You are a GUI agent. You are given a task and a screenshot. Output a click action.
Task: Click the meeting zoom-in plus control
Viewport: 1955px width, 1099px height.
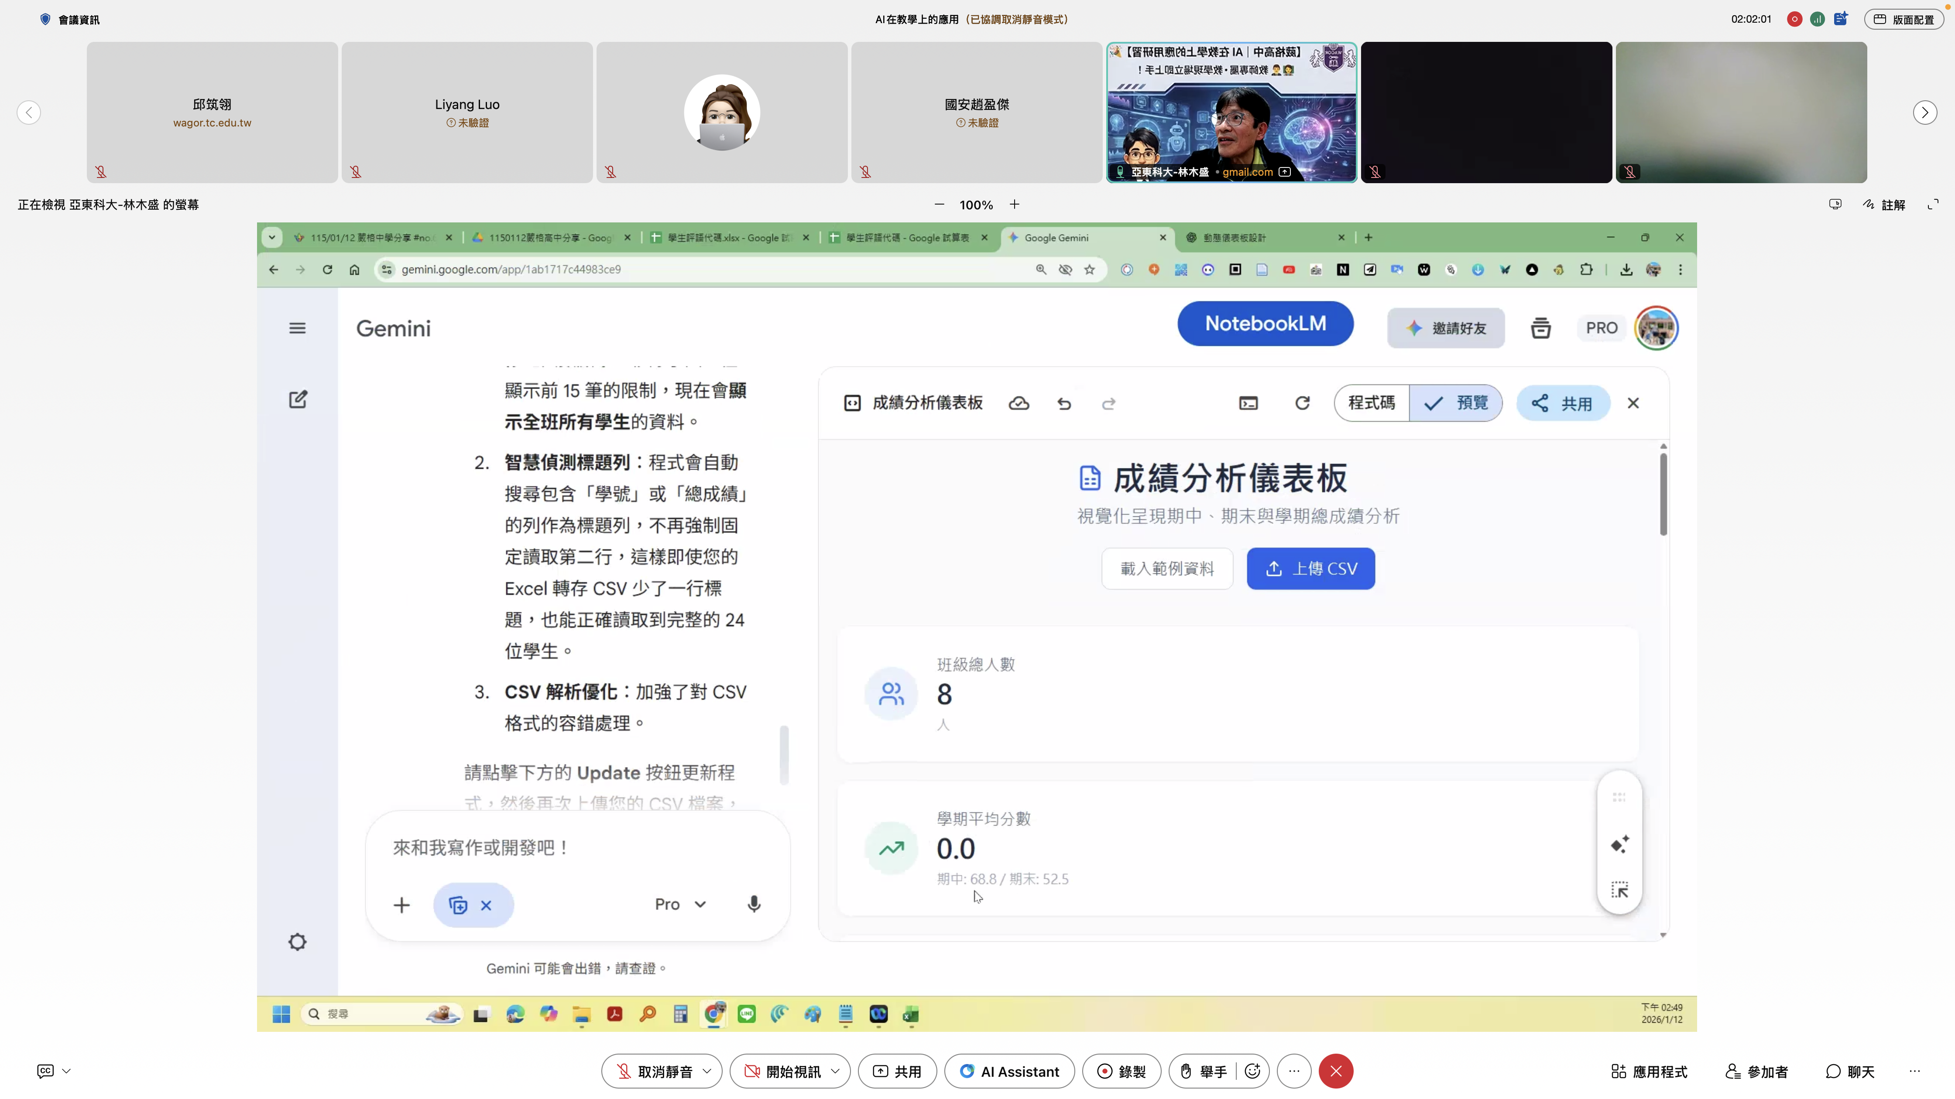[1015, 205]
